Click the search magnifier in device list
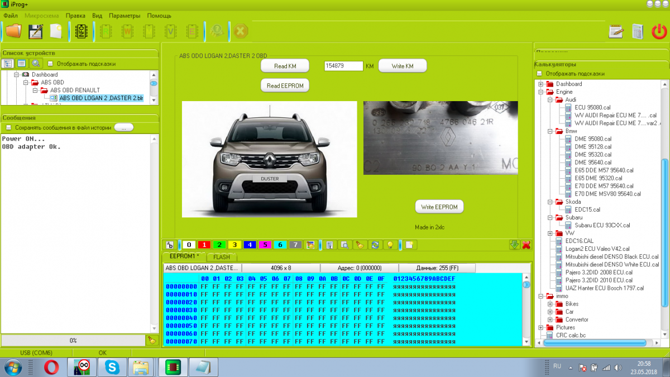The height and width of the screenshot is (377, 670). click(36, 64)
